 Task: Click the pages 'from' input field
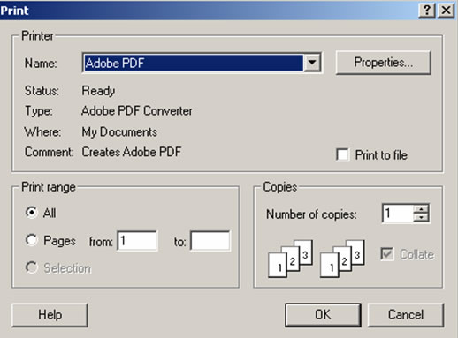click(137, 241)
